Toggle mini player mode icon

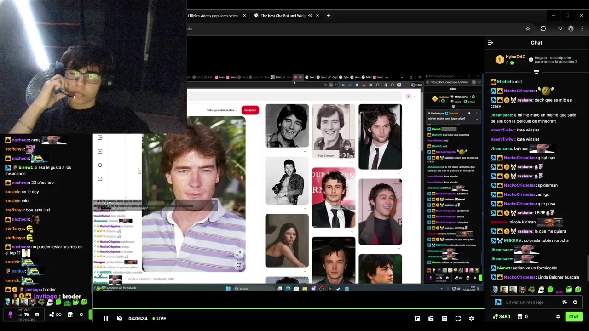click(x=417, y=318)
